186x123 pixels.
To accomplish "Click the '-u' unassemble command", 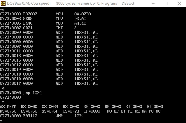I will [x=2, y=10].
